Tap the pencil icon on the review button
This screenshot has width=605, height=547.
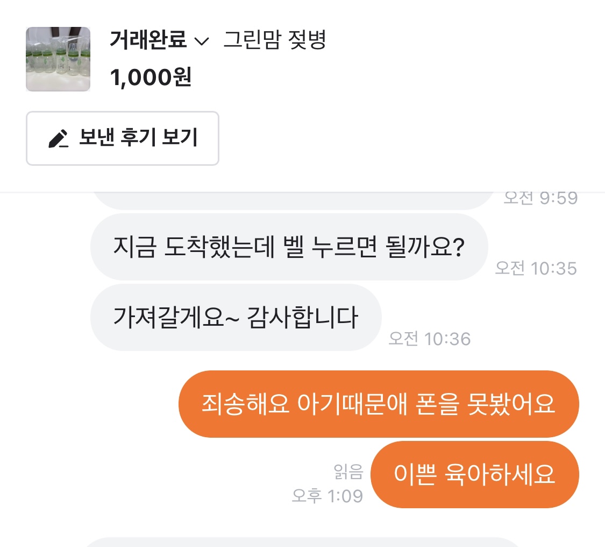tap(59, 139)
